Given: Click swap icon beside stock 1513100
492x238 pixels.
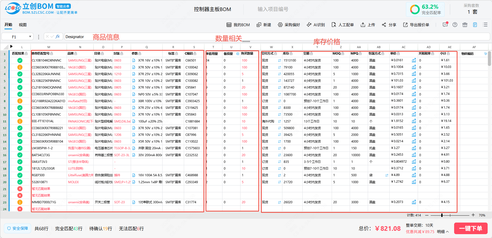Looking at the screenshot, I should click(279, 60).
